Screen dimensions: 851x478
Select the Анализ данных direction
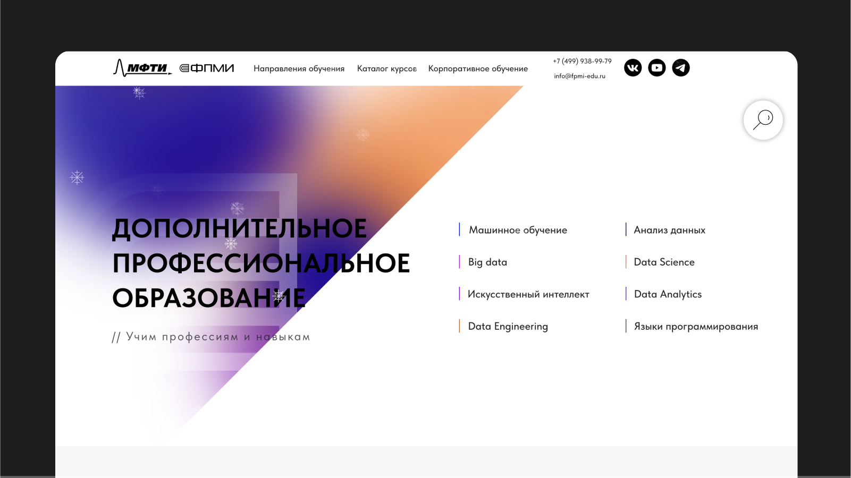pos(669,230)
